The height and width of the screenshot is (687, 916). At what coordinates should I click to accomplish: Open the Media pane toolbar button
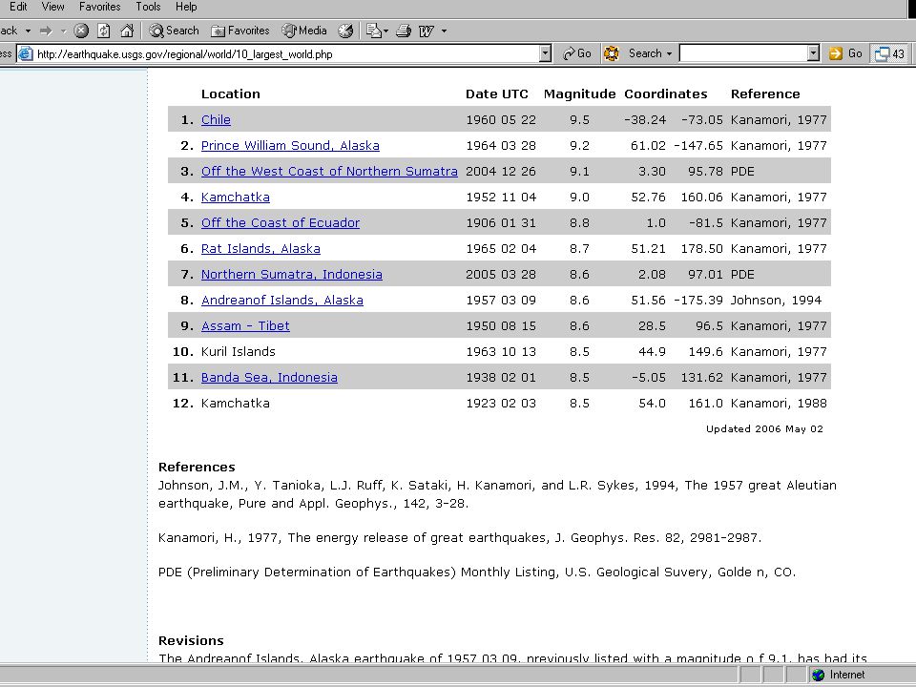[303, 31]
